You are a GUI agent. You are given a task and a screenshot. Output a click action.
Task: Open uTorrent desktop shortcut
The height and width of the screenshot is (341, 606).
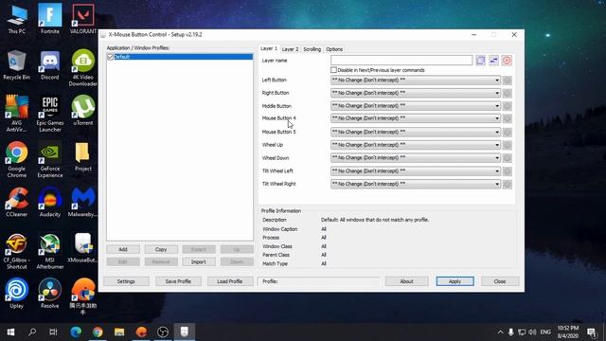click(82, 110)
